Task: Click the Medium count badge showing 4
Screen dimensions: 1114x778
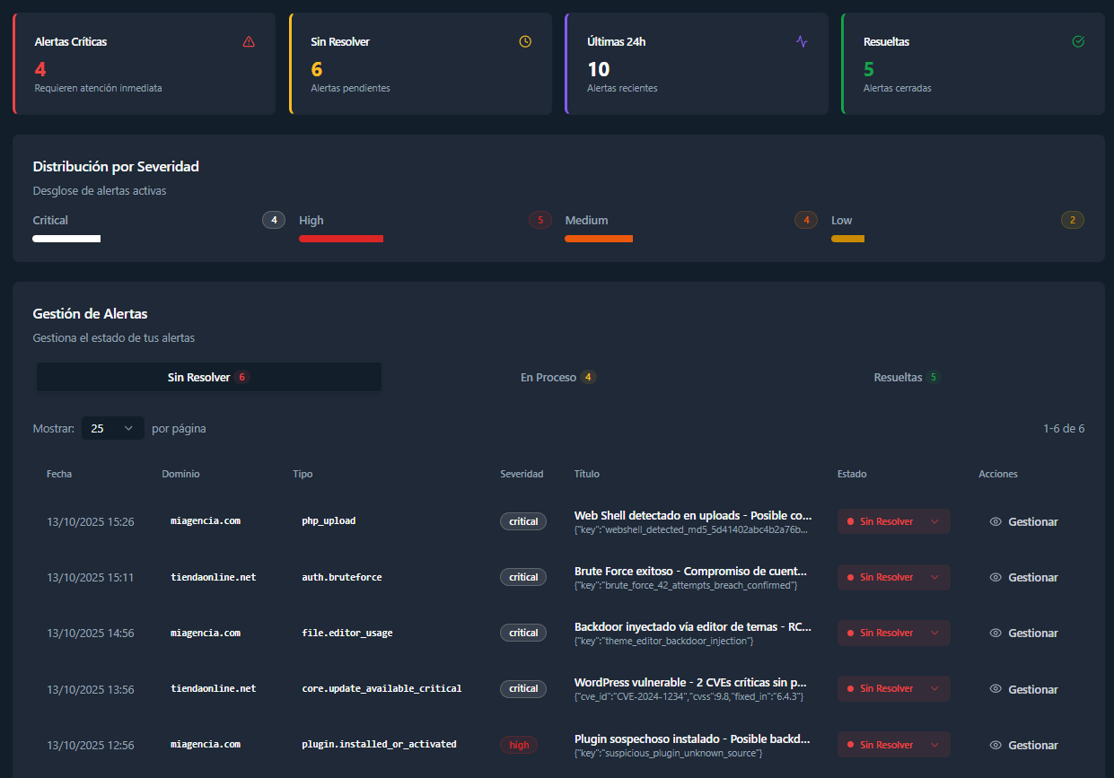Action: pyautogui.click(x=806, y=220)
